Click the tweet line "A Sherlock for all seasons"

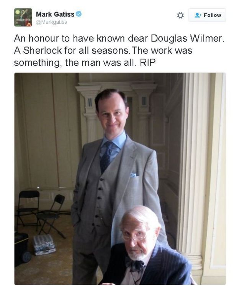click(71, 51)
